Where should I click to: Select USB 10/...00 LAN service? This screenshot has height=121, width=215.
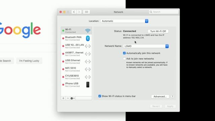pos(76,46)
